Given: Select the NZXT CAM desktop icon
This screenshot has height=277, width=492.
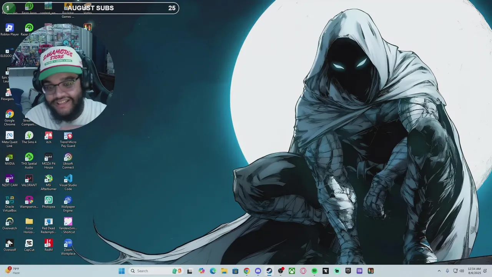Looking at the screenshot, I should (x=10, y=180).
